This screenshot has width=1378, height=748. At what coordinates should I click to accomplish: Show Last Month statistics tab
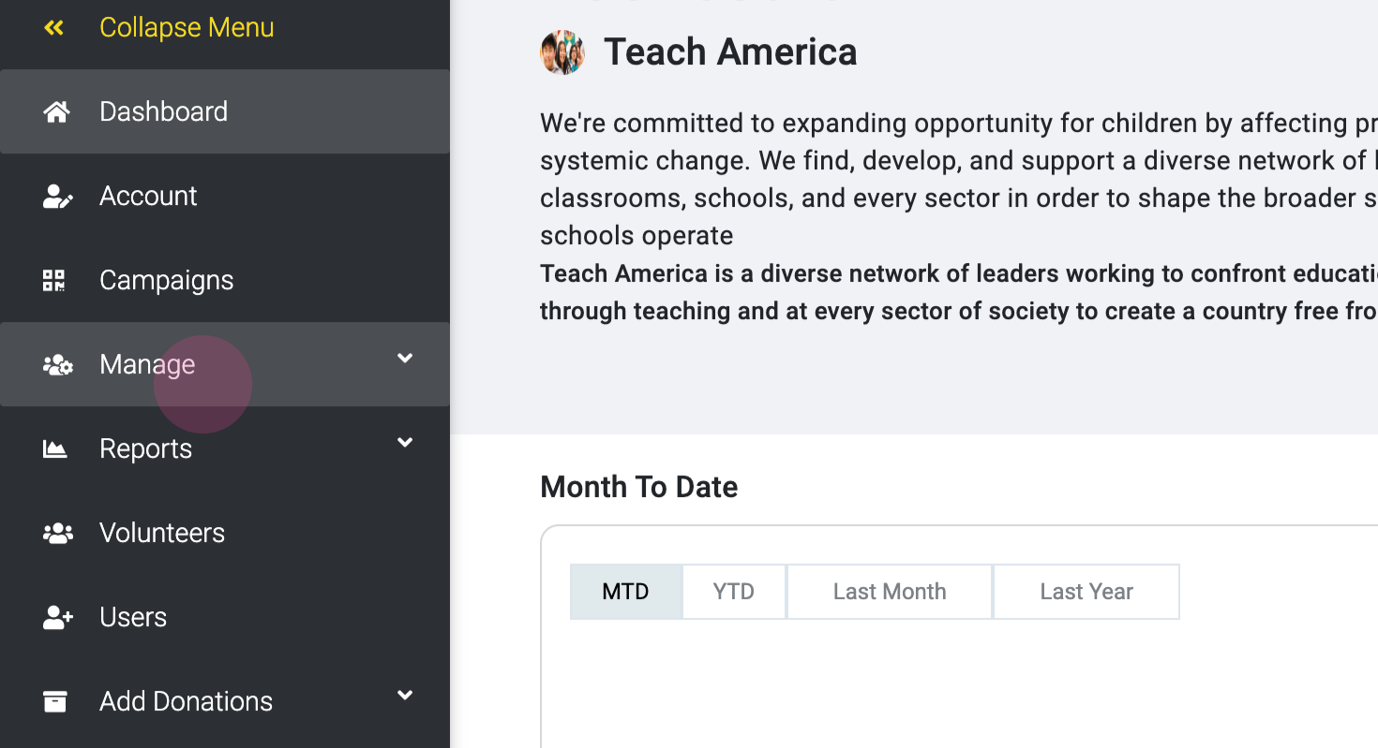coord(889,592)
